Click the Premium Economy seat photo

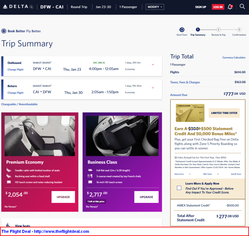pyautogui.click(x=40, y=136)
